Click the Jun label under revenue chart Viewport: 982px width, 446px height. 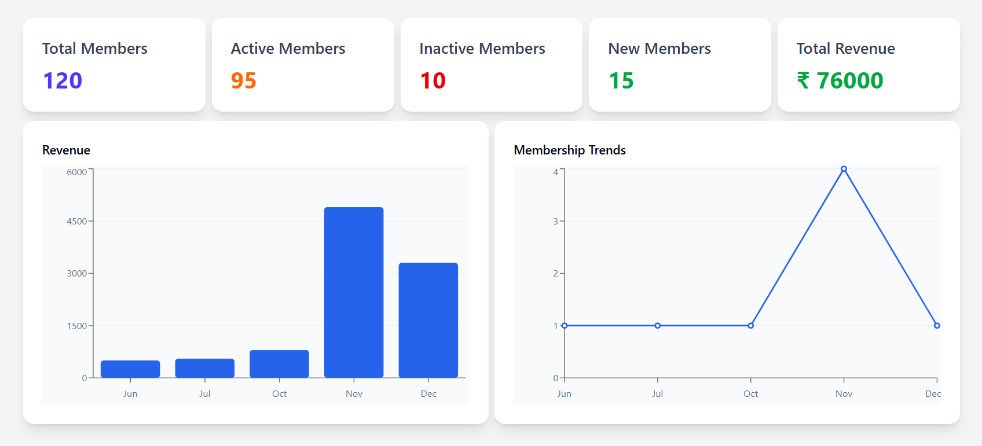click(x=130, y=394)
